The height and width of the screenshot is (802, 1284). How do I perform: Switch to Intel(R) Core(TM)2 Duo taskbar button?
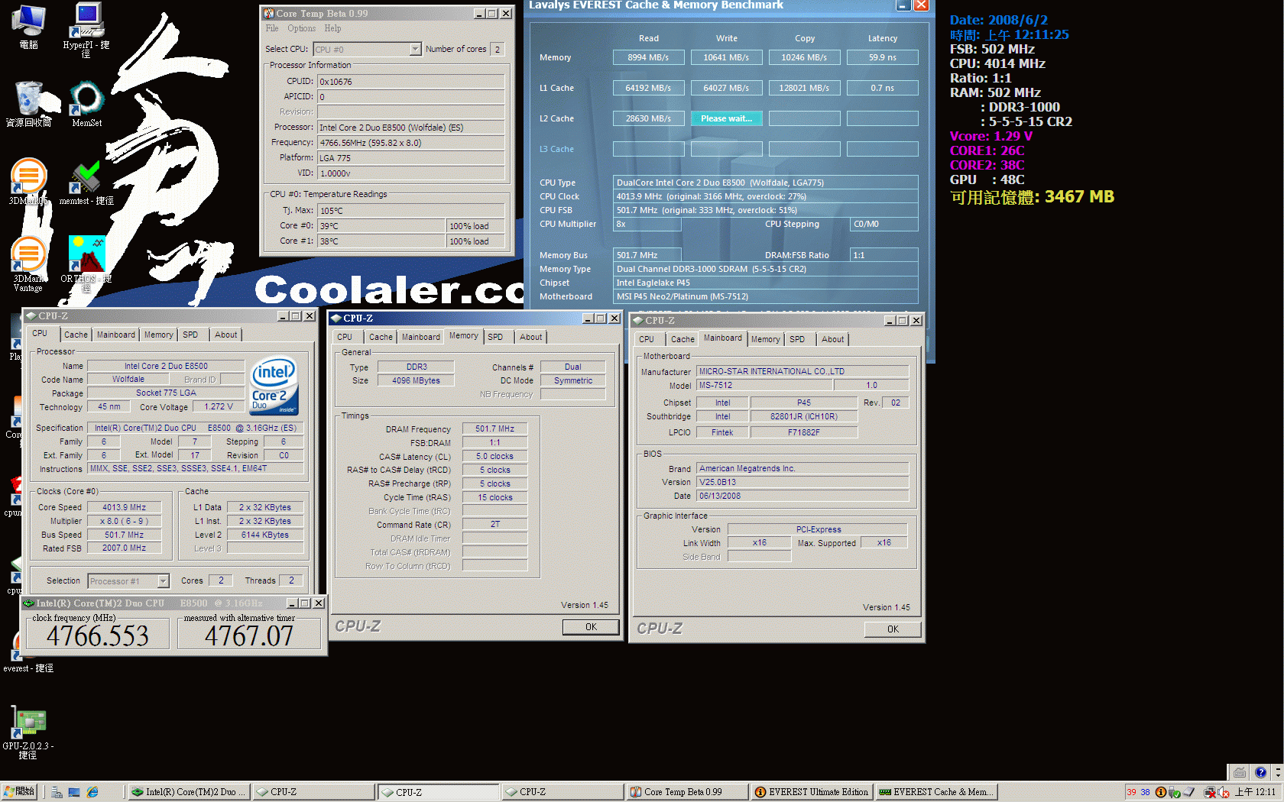pos(188,792)
